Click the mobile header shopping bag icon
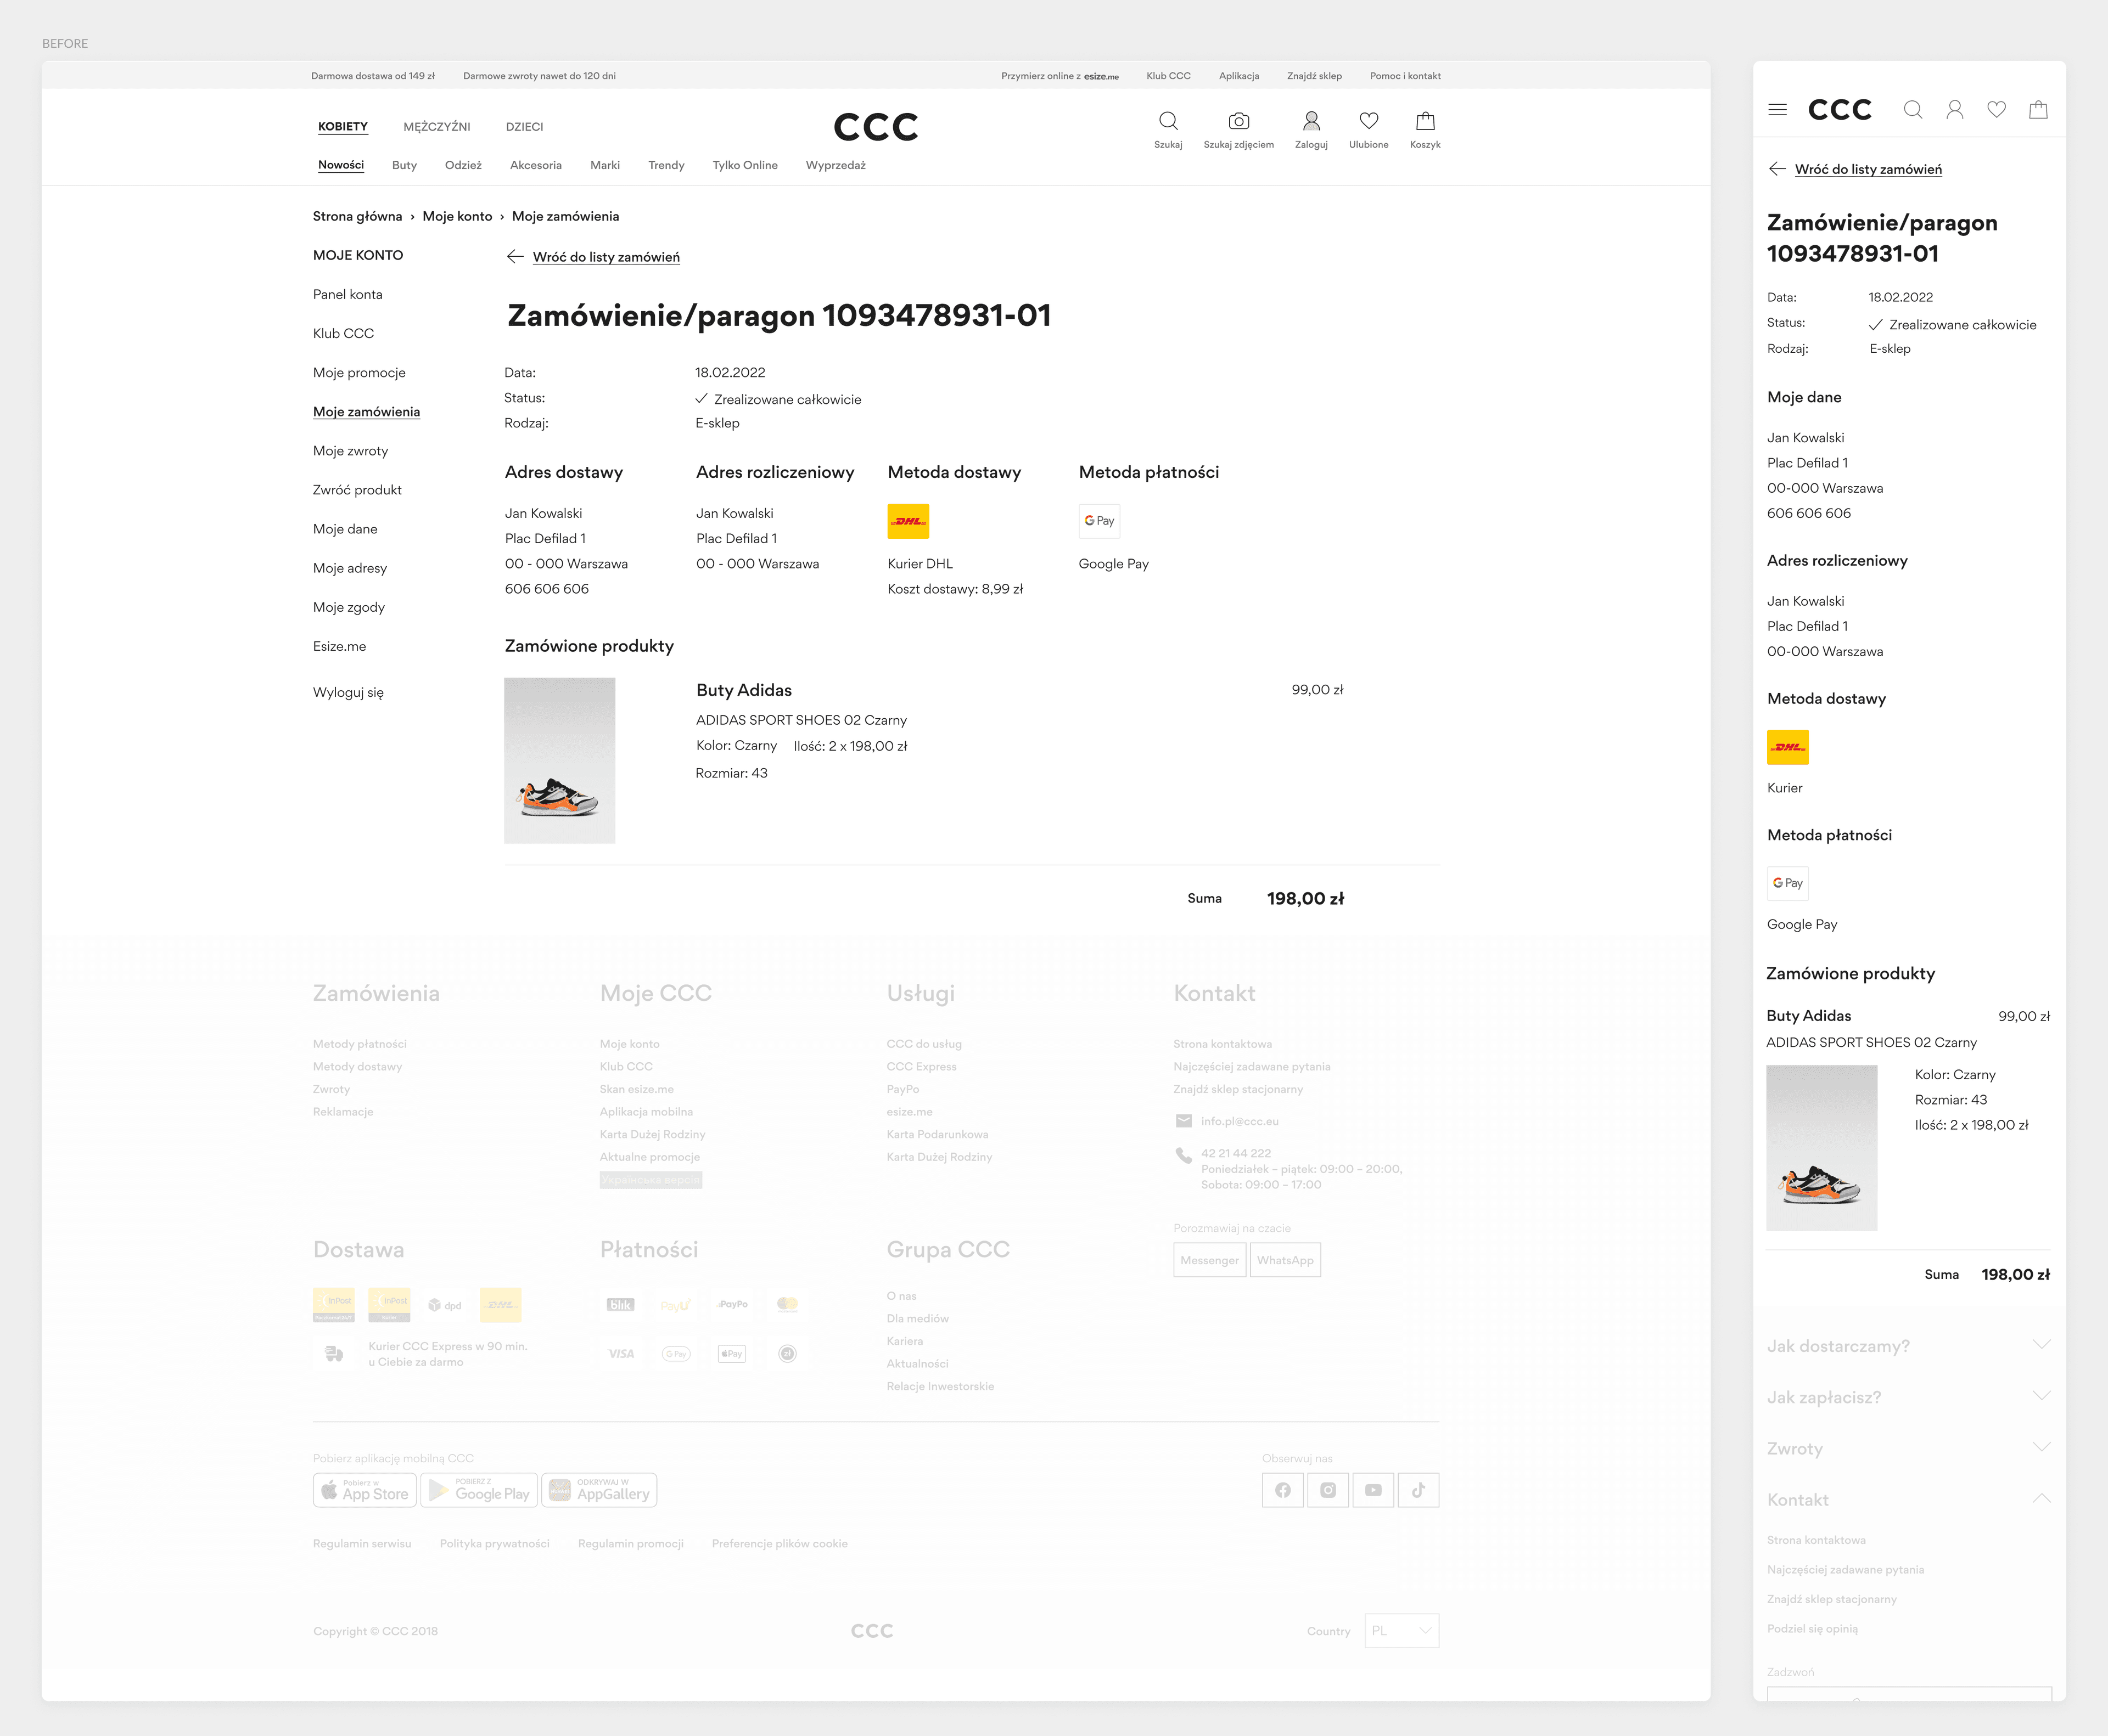The height and width of the screenshot is (1736, 2108). click(2038, 110)
